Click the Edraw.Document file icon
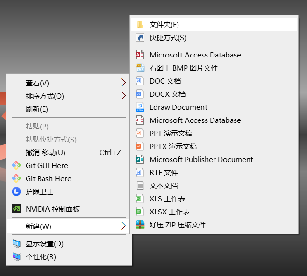 (139, 107)
